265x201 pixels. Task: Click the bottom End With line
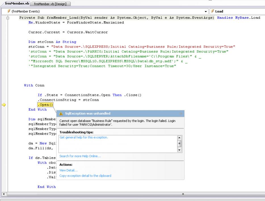click(x=47, y=187)
